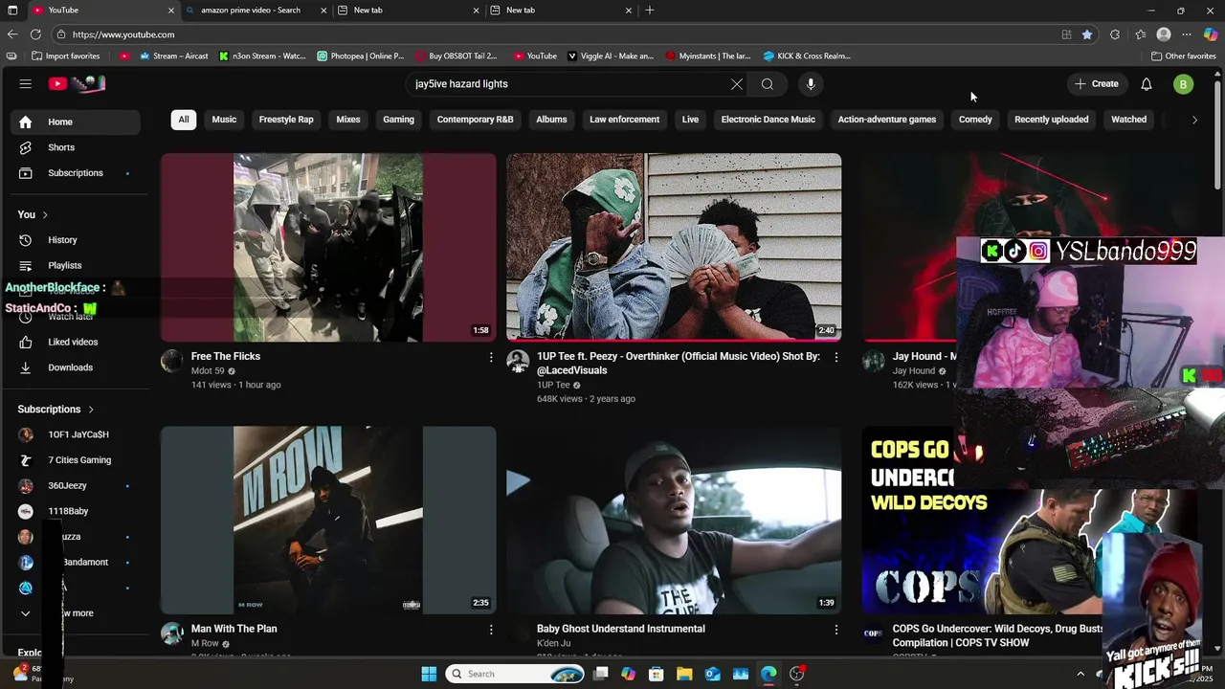Select the Law enforcement filter chip
Screen dimensions: 1225x689
(x=625, y=120)
